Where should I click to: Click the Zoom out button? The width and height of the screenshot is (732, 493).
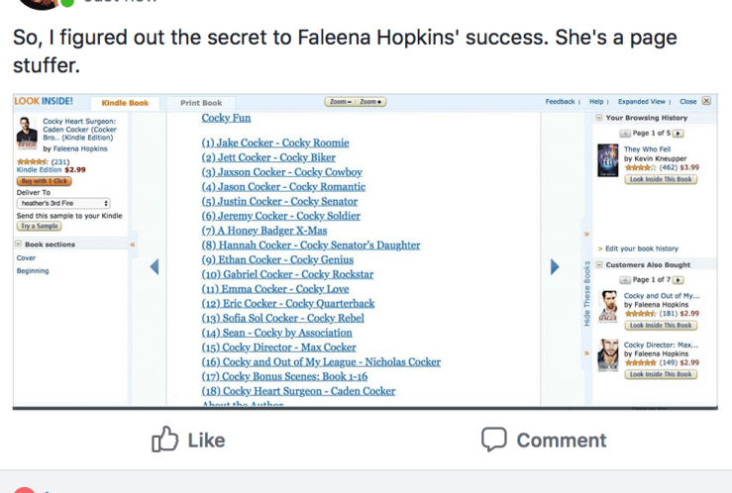point(340,102)
